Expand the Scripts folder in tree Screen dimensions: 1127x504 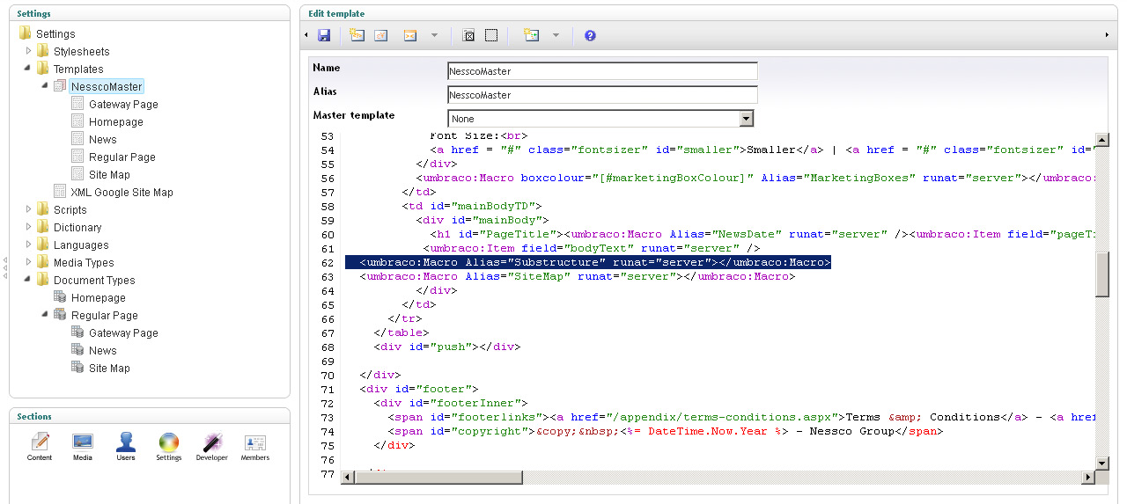28,209
